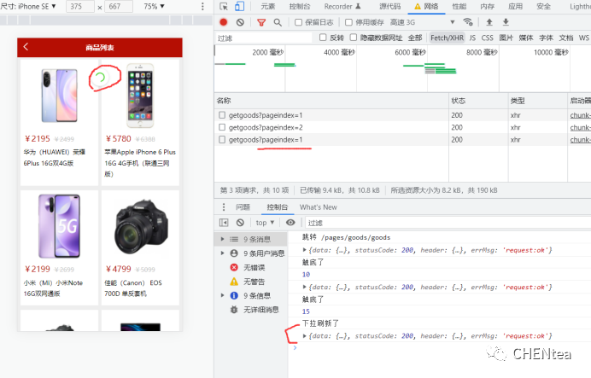Expand the data object logged after 下拉刷新了

pos(305,336)
